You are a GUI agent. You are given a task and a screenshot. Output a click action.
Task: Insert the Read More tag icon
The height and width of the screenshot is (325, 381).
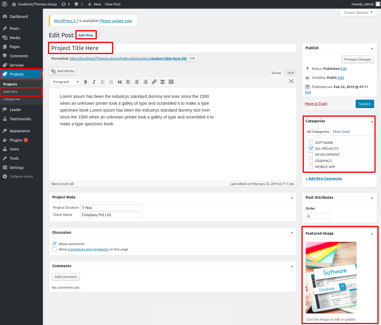point(163,82)
